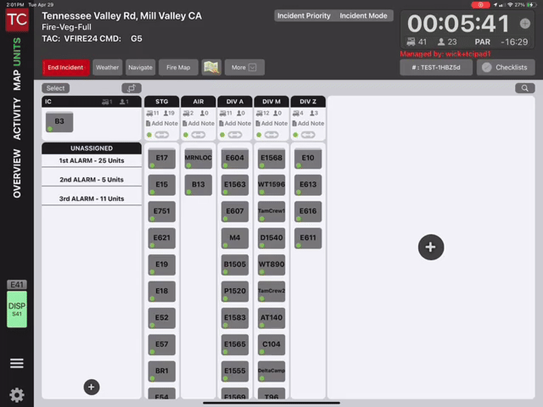
Task: Add a new division with large plus
Action: click(x=430, y=248)
